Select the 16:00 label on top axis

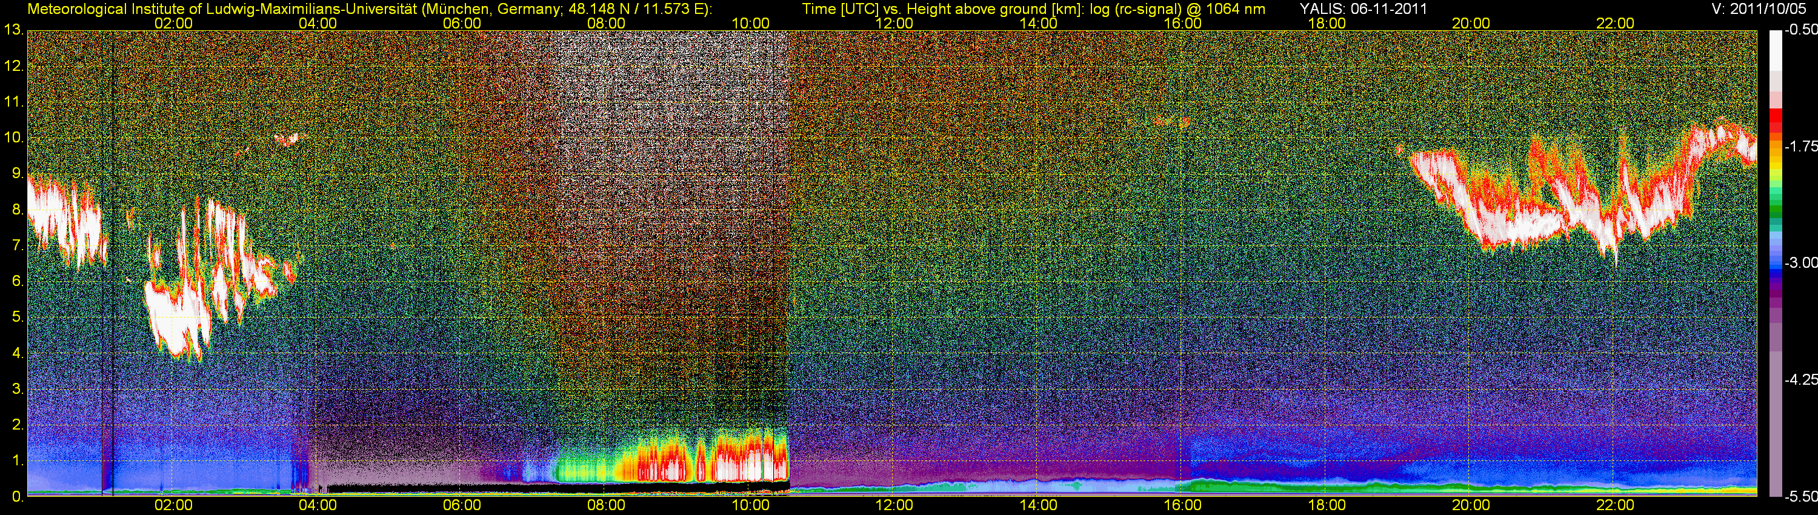pos(1183,23)
